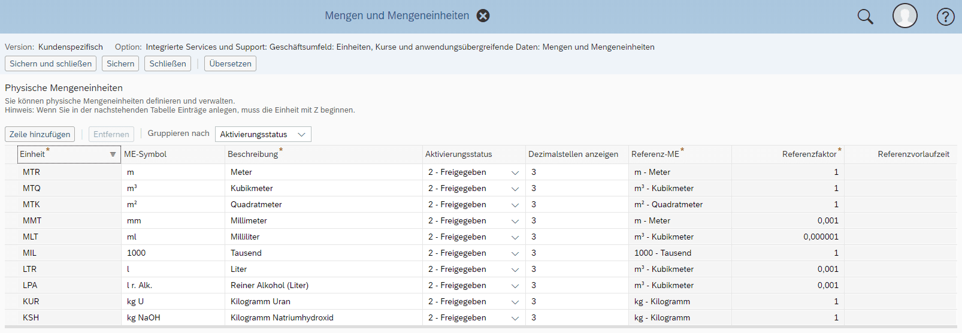
Task: Open the user profile avatar
Action: 904,16
